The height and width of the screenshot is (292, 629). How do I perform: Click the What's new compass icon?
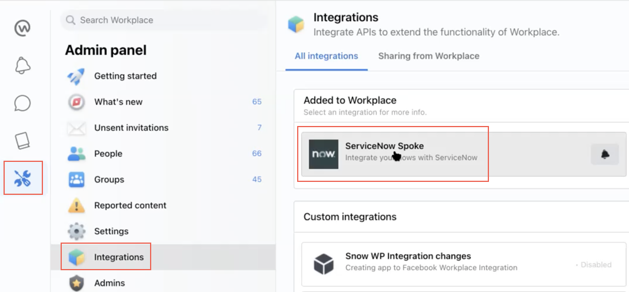point(76,102)
